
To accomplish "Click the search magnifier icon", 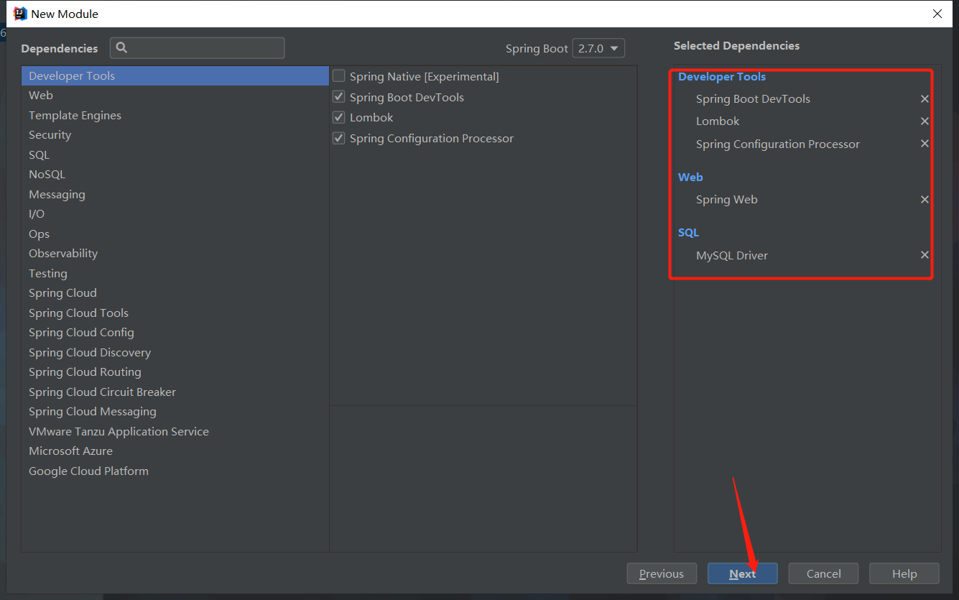I will pos(121,48).
